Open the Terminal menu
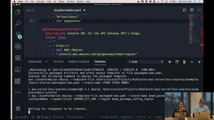 click(x=71, y=1)
